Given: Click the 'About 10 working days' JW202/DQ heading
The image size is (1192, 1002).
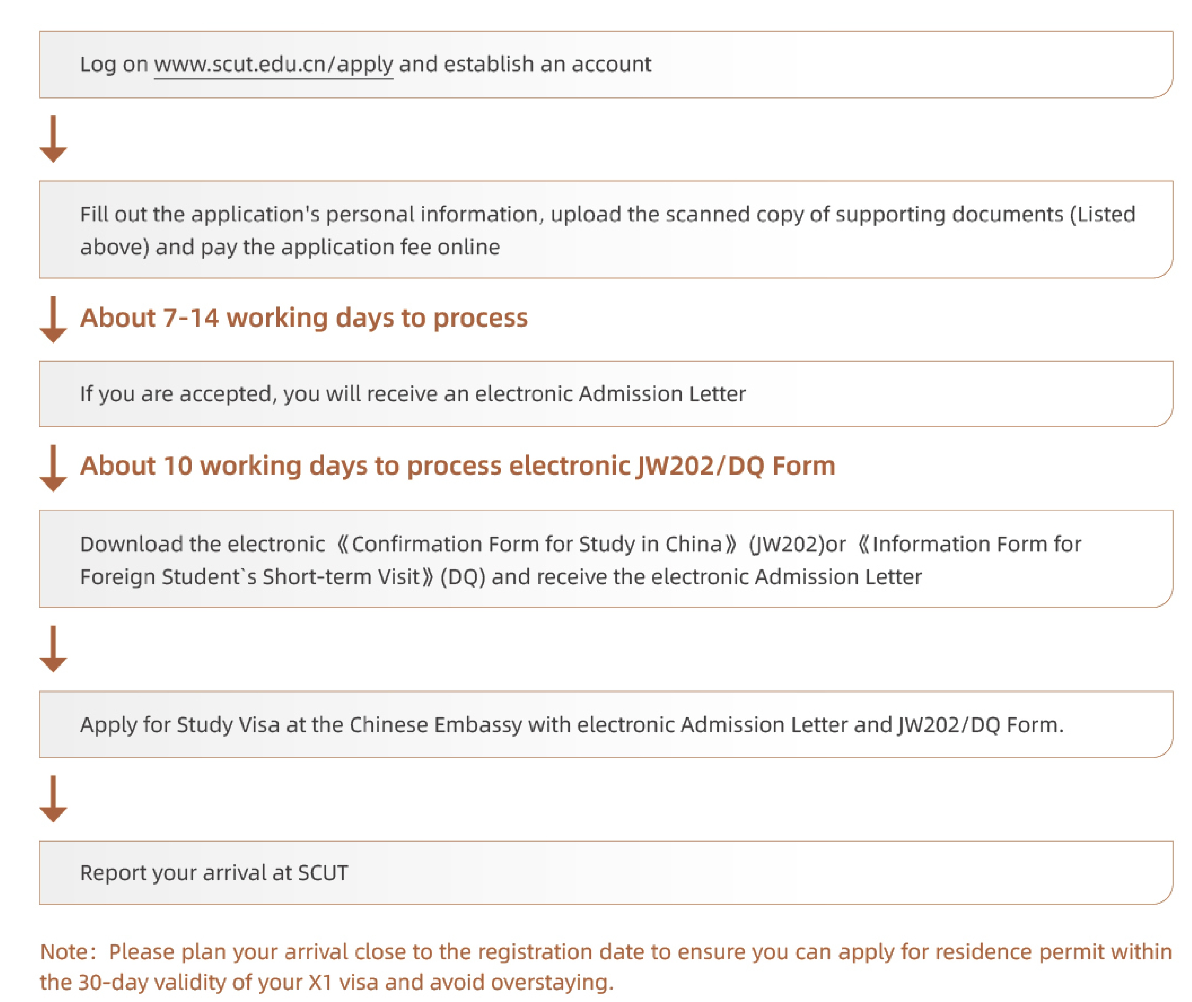Looking at the screenshot, I should pyautogui.click(x=457, y=466).
